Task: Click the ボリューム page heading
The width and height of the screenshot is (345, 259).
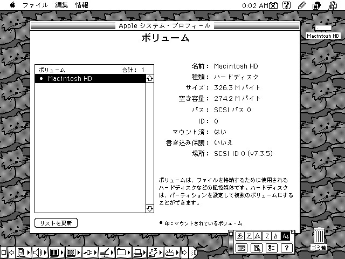Action: pyautogui.click(x=165, y=38)
